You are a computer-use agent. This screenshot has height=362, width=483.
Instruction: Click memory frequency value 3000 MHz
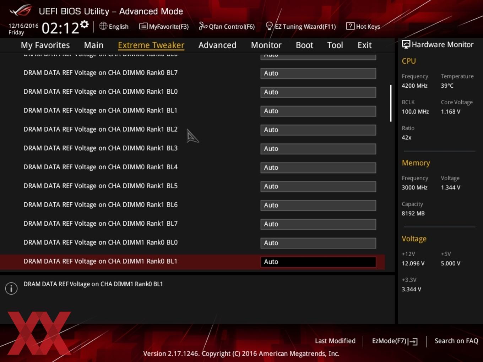point(414,187)
